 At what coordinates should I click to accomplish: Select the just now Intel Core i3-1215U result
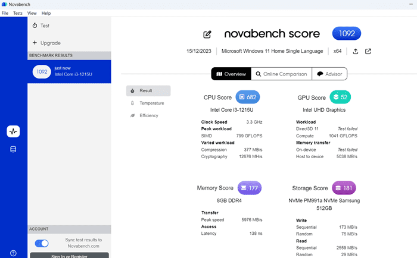69,72
